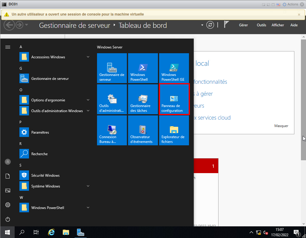This screenshot has height=238, width=306.
Task: Open the Explorateur de fichiers tile
Action: tap(174, 130)
